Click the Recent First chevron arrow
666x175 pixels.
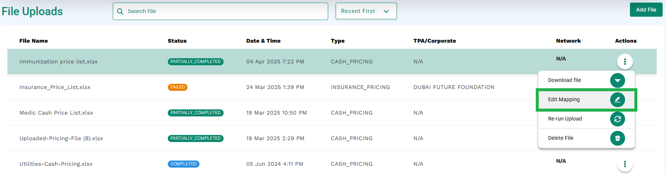(386, 11)
